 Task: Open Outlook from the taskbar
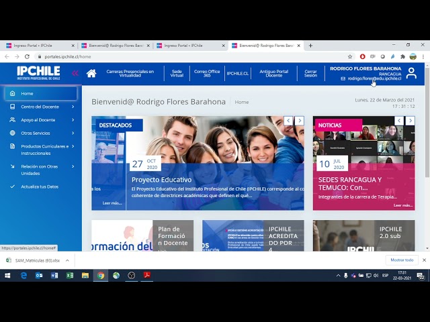pos(39,276)
